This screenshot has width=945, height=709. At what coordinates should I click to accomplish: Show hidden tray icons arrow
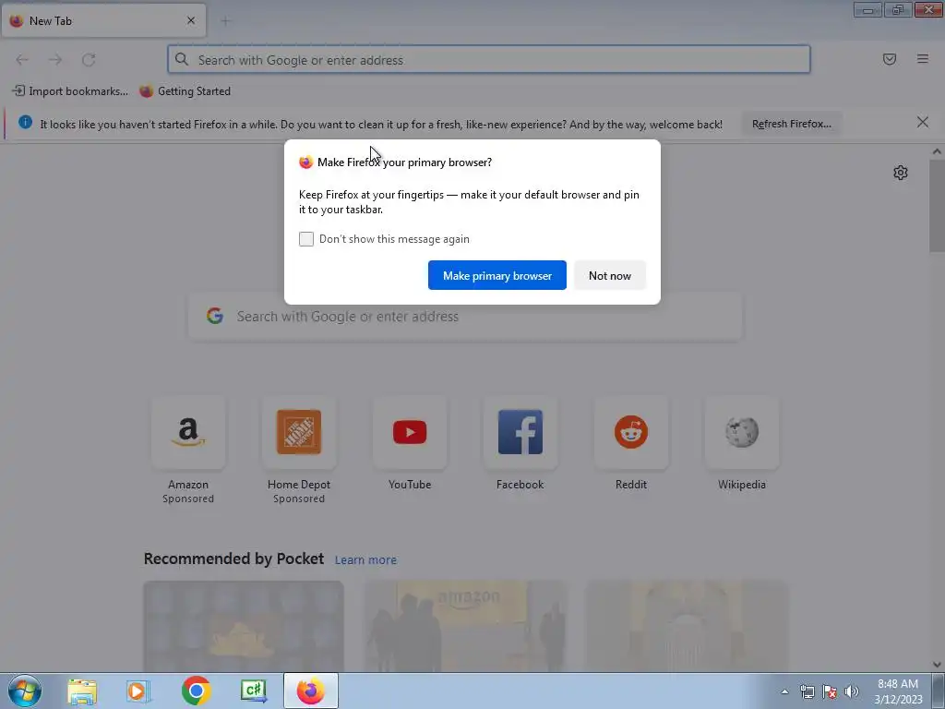tap(784, 691)
